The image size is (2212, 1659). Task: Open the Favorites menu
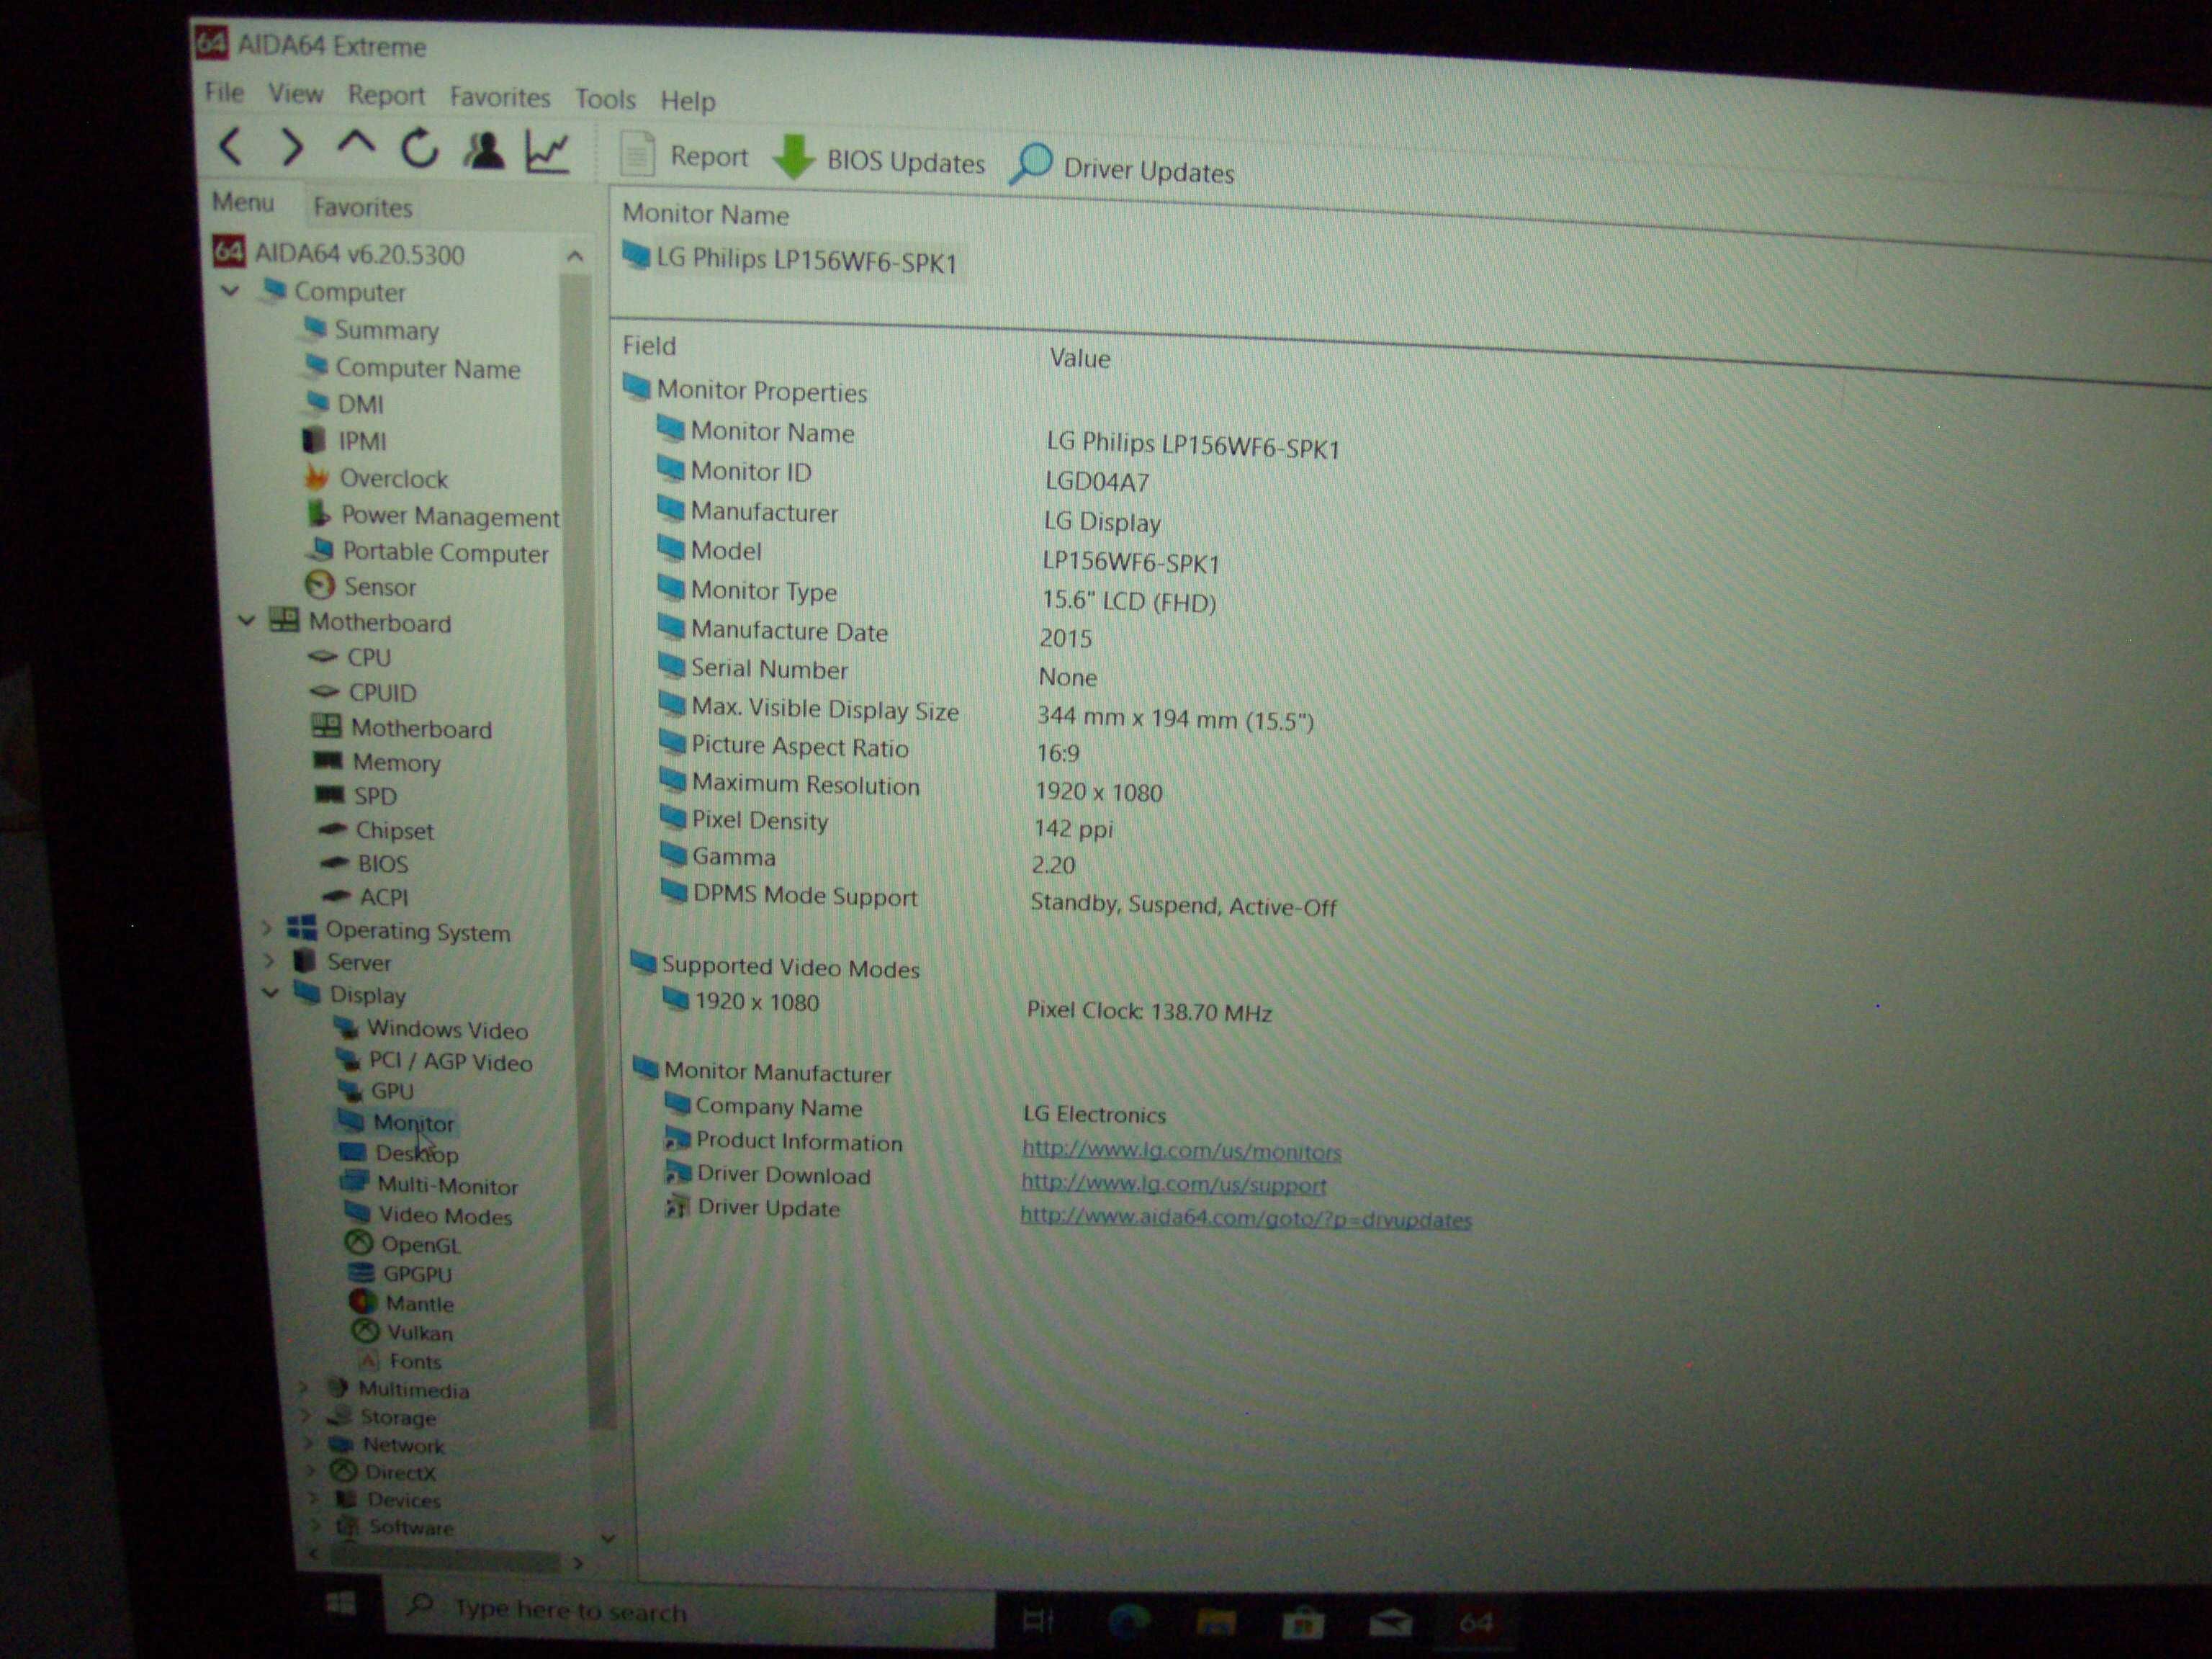500,97
